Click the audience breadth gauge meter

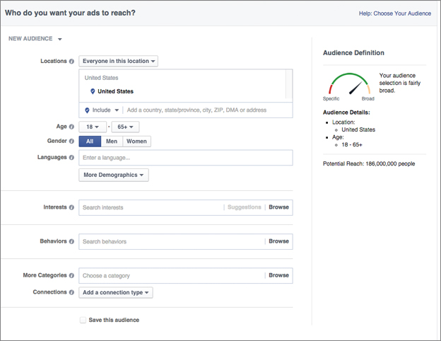[x=350, y=85]
